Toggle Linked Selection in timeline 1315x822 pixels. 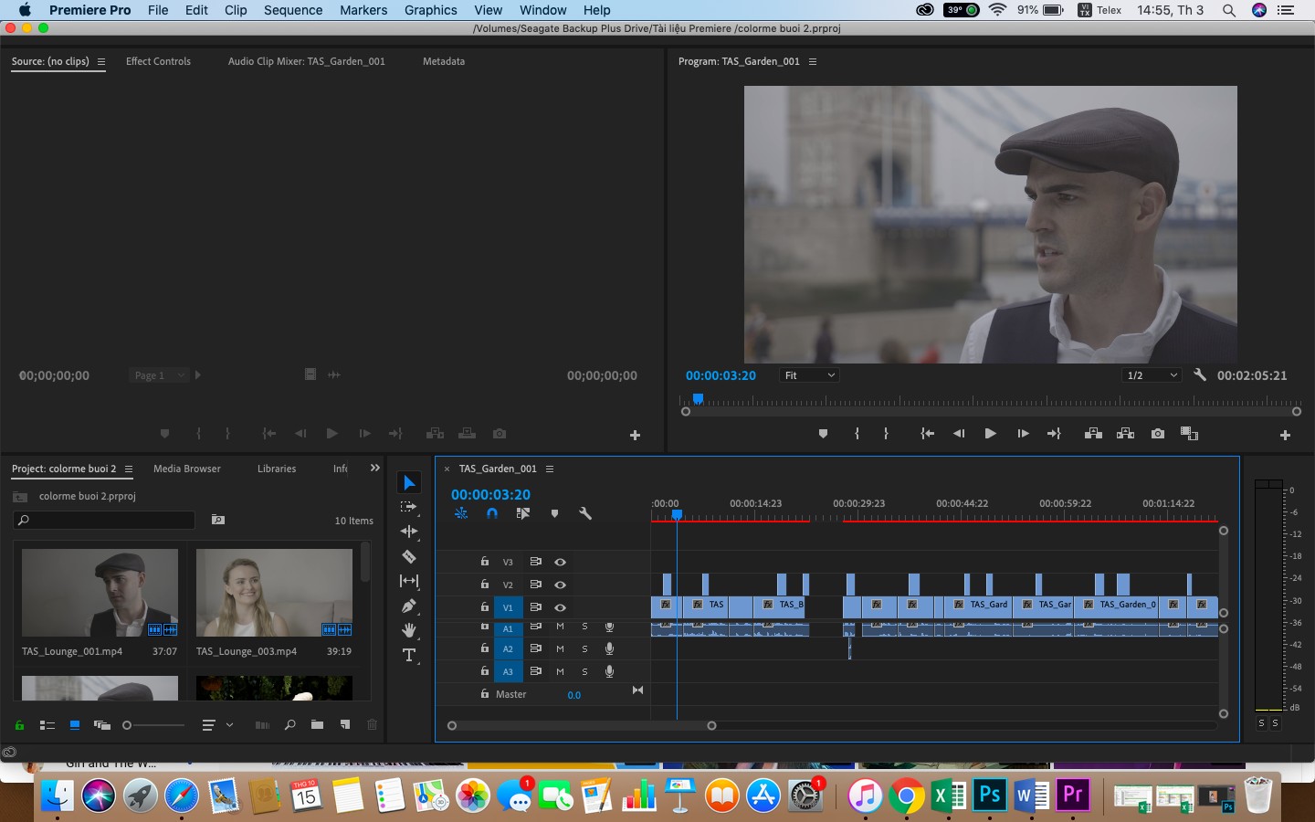point(523,513)
